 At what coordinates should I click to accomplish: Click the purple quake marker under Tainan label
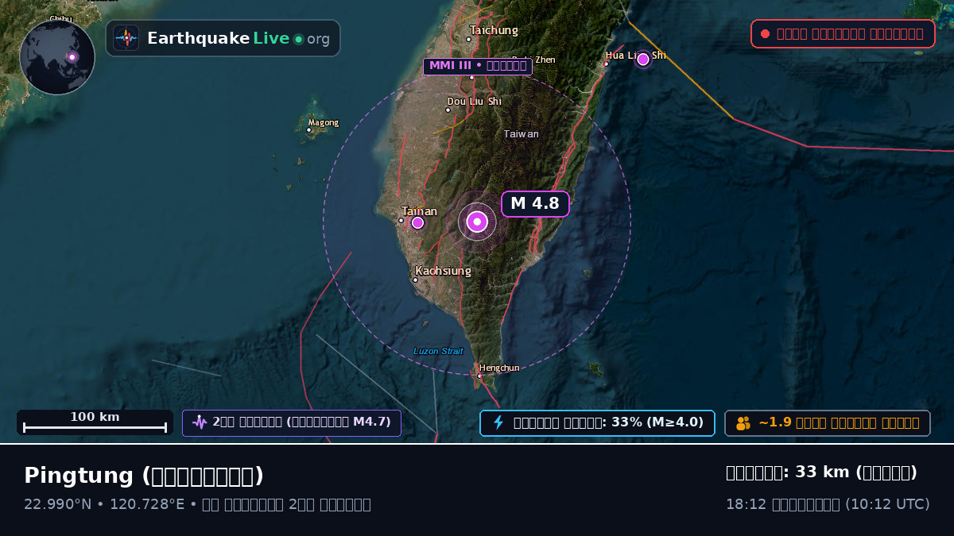pyautogui.click(x=417, y=223)
